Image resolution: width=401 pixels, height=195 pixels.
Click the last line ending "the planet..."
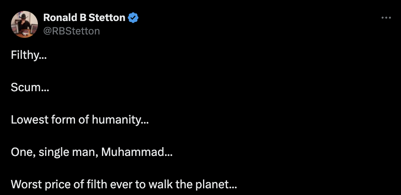click(x=124, y=184)
